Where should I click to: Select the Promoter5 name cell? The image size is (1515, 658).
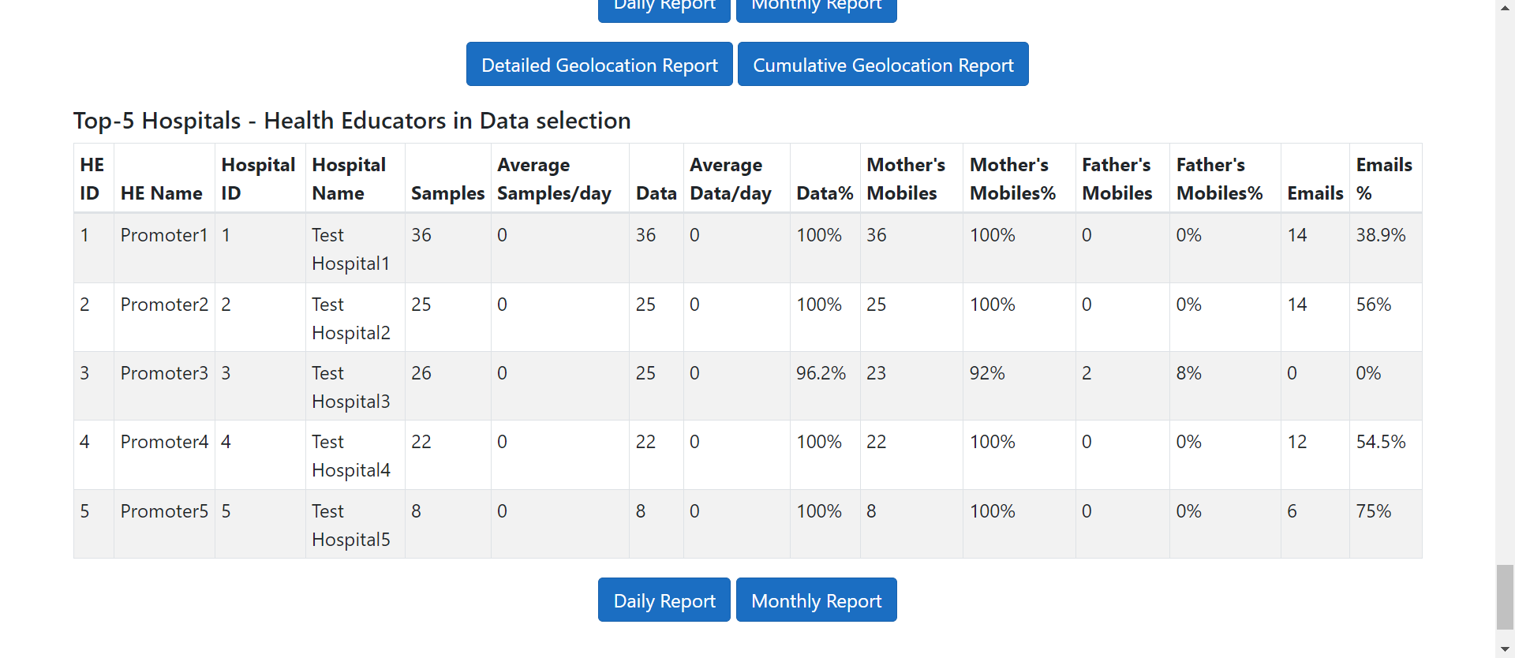(x=164, y=511)
